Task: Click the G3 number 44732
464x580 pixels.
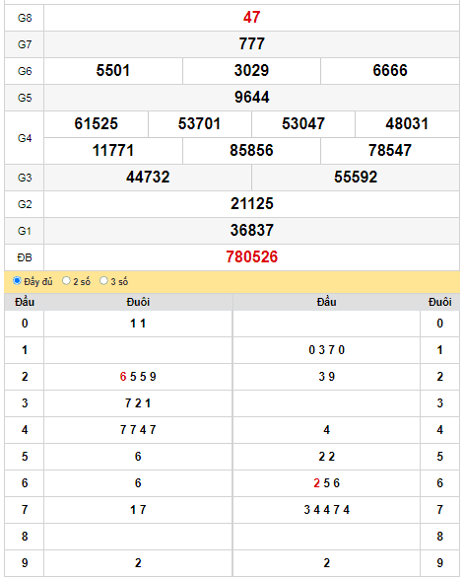Action: [x=148, y=178]
